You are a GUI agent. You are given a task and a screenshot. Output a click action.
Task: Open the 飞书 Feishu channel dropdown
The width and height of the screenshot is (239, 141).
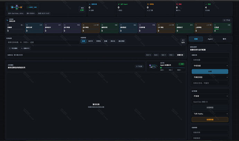click(210, 114)
